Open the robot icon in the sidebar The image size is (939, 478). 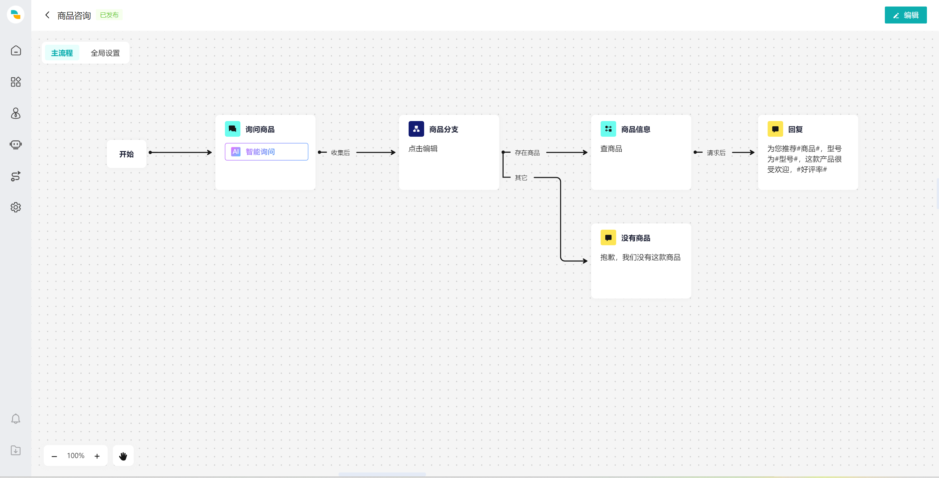(x=16, y=145)
